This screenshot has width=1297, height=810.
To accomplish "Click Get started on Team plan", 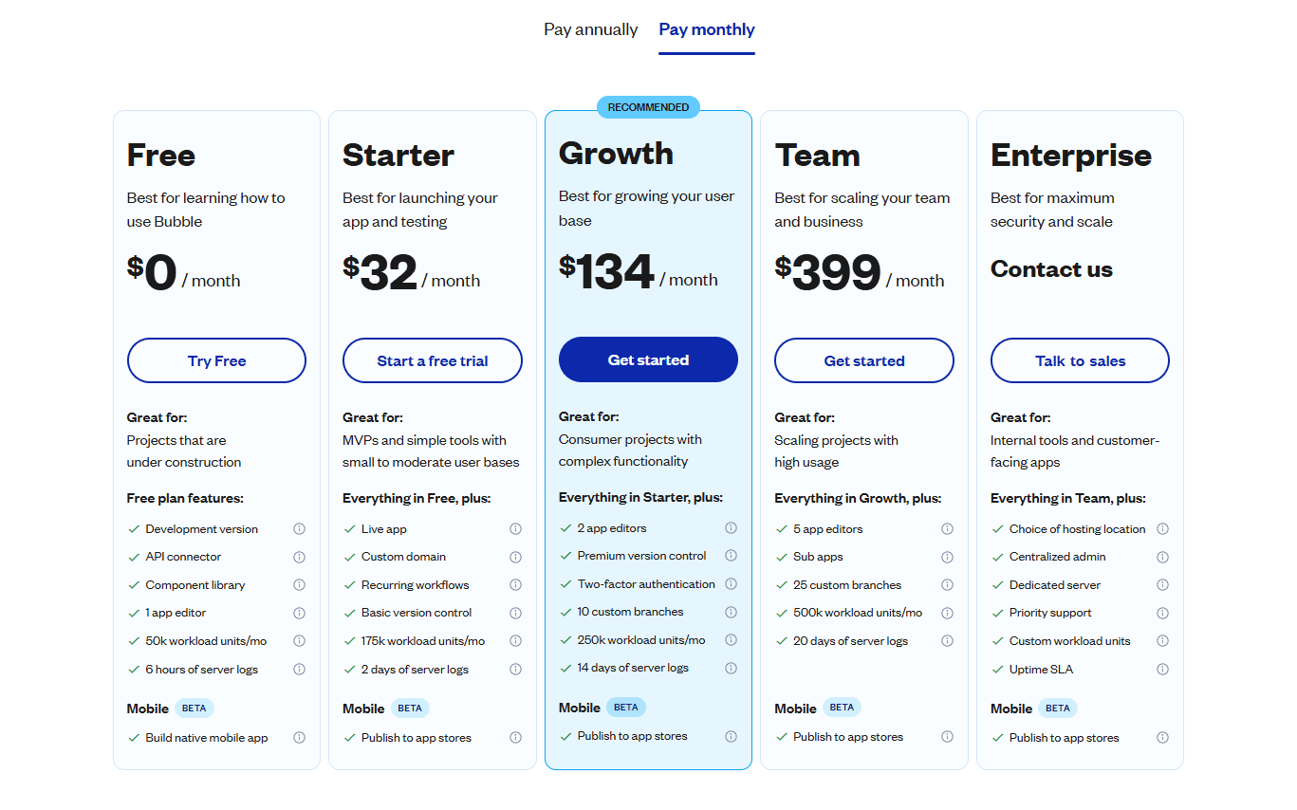I will 863,360.
